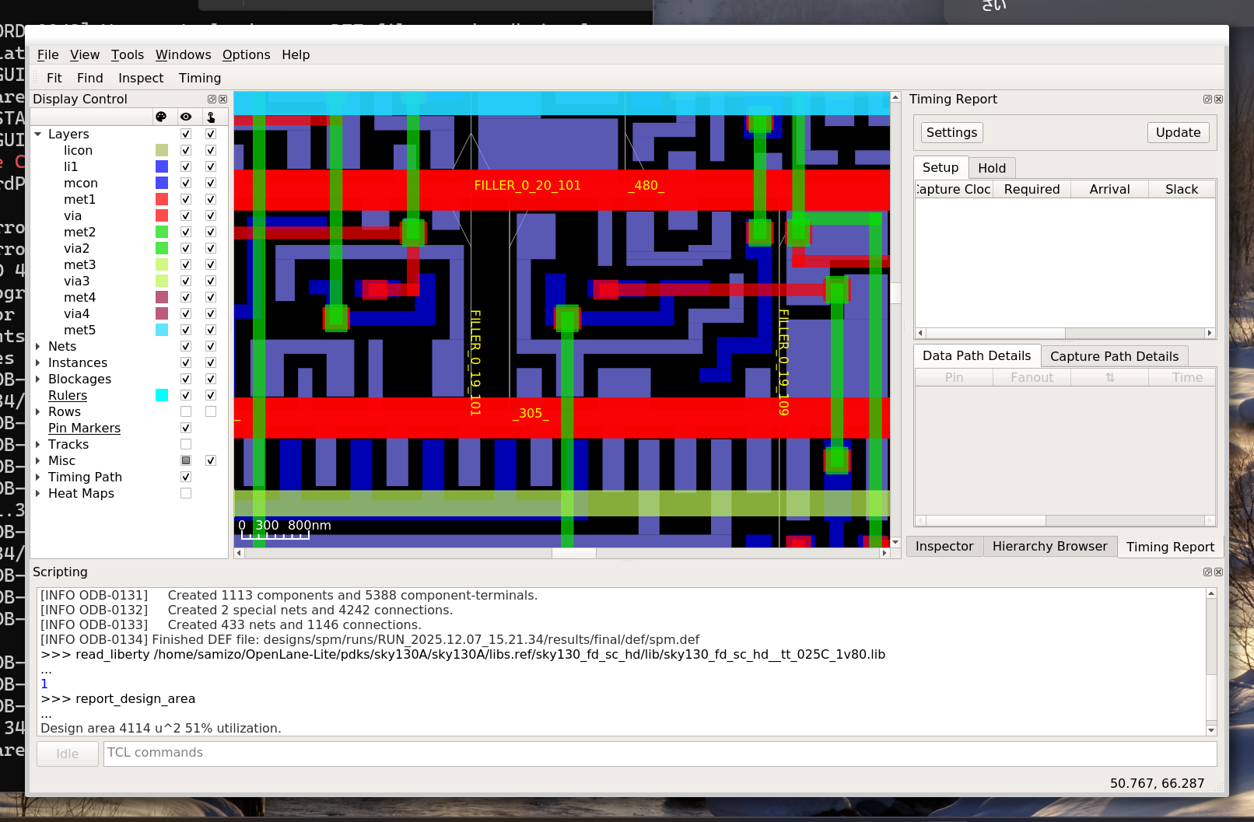Float the Display Control panel
This screenshot has width=1254, height=822.
tap(212, 100)
